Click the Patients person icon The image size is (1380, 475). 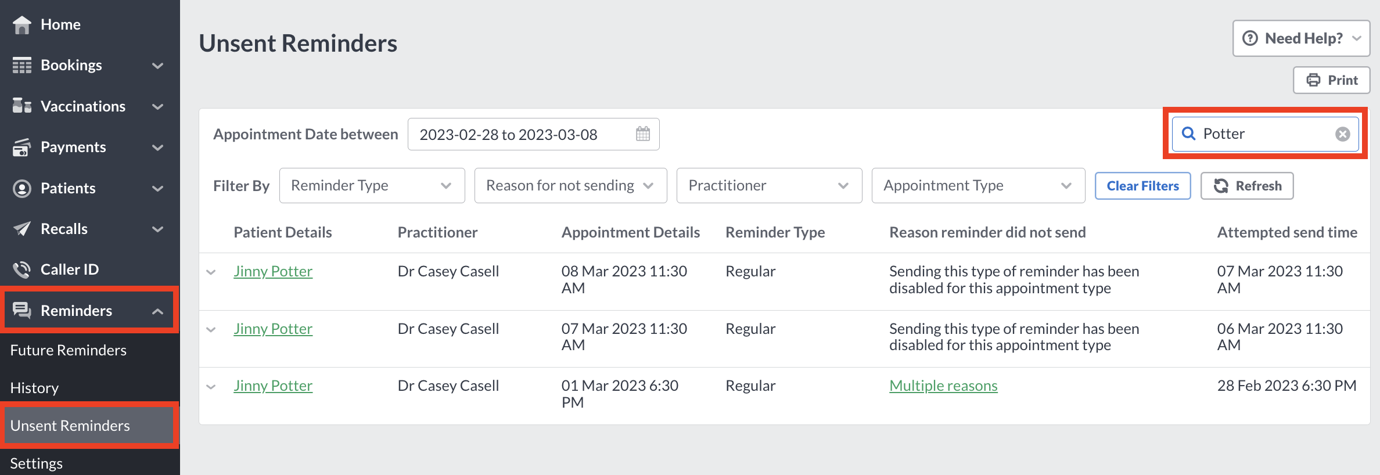[x=22, y=189]
